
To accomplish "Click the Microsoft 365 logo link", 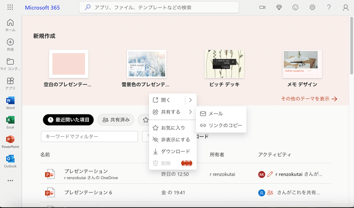I will point(42,8).
